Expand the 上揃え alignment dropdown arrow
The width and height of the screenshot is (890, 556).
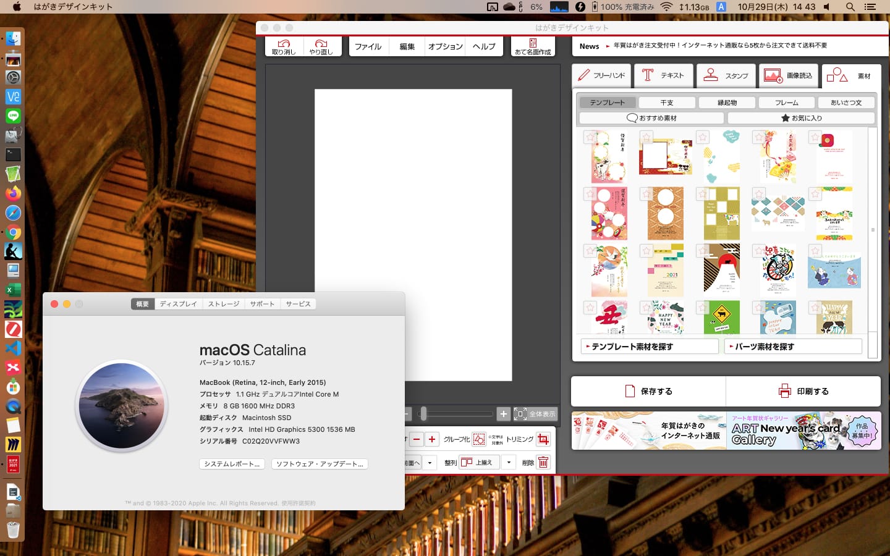point(508,462)
